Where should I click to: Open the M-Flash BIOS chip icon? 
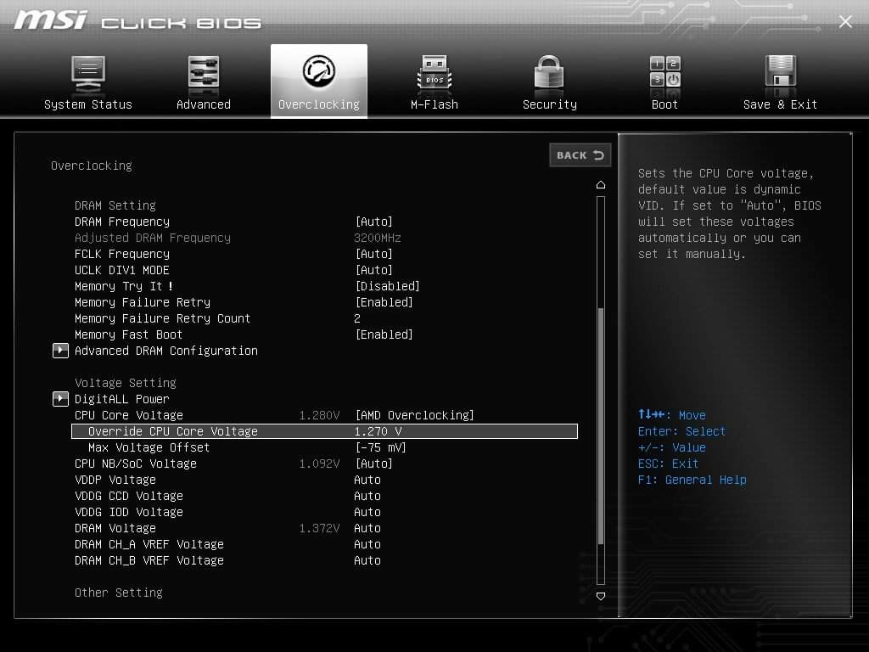434,73
